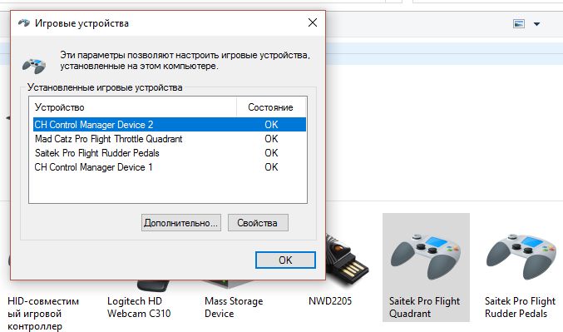Select the Mass Storage Device label
Image resolution: width=563 pixels, height=332 pixels.
(234, 307)
